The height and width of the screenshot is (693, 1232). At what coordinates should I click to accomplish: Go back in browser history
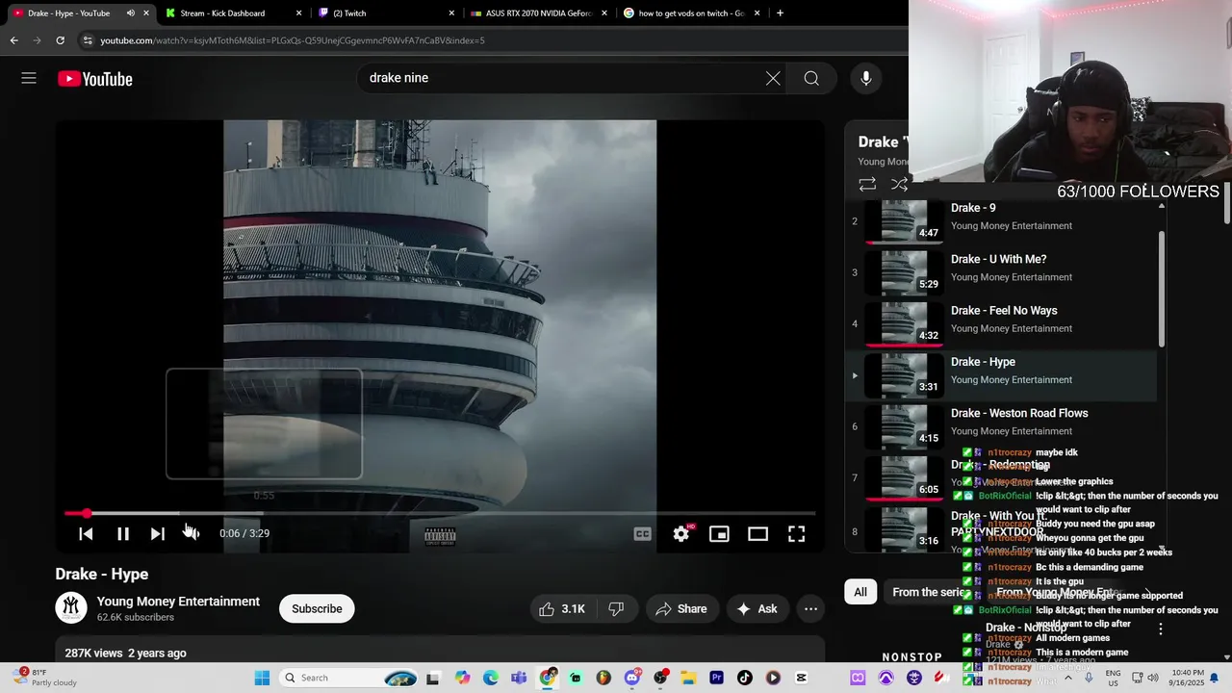click(x=13, y=40)
